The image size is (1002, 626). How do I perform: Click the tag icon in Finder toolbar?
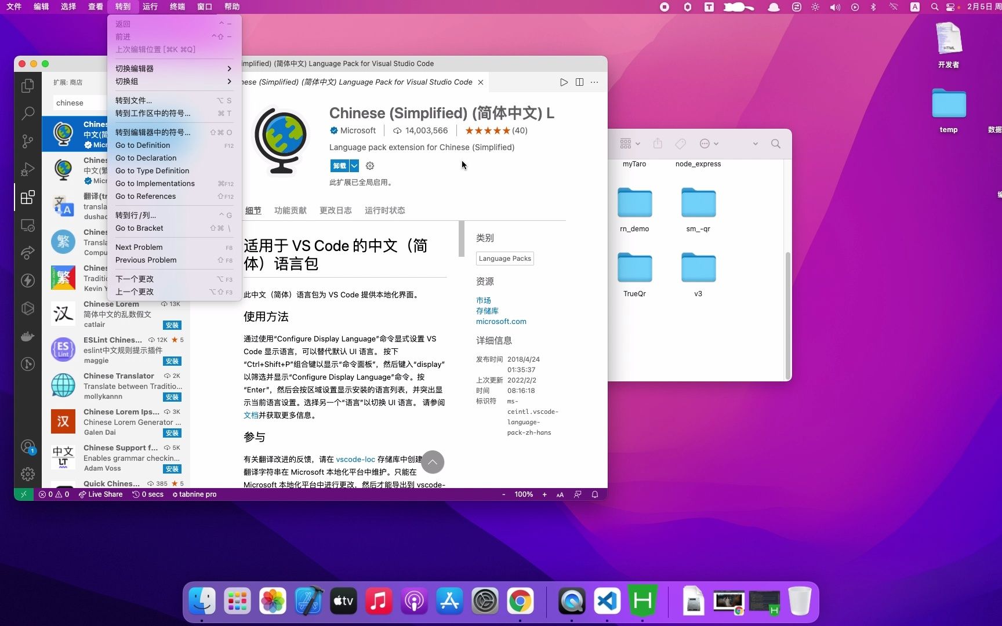(x=681, y=144)
